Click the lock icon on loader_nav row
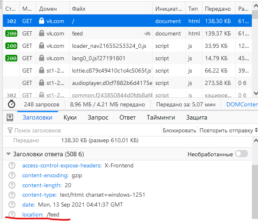The height and width of the screenshot is (221, 258). (x=41, y=46)
